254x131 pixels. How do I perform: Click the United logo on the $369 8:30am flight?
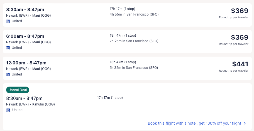(8, 21)
